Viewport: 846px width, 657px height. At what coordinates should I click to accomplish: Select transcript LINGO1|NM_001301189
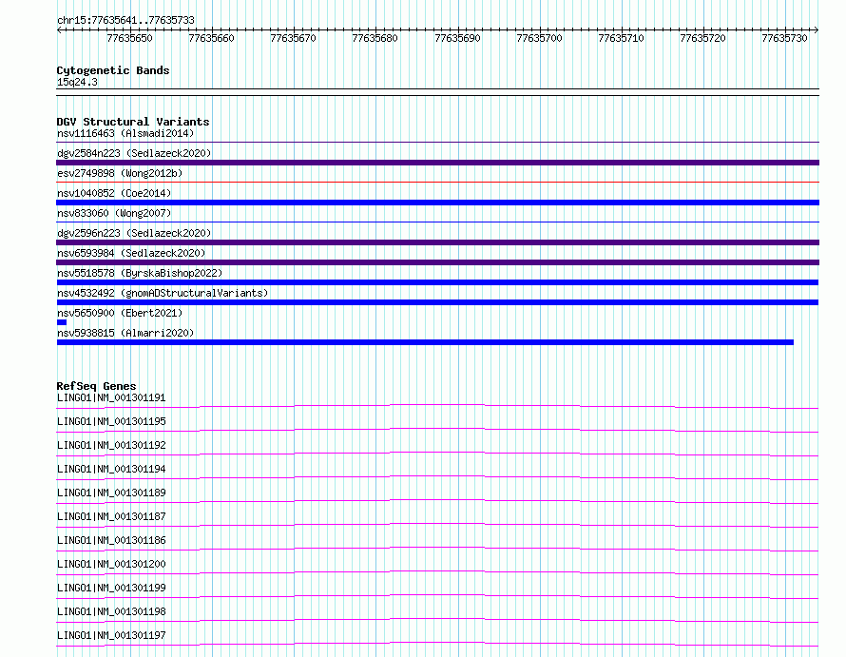point(111,493)
